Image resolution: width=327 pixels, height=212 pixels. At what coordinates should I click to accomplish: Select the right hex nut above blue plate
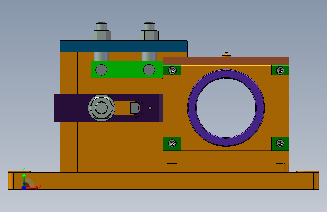tap(149, 35)
